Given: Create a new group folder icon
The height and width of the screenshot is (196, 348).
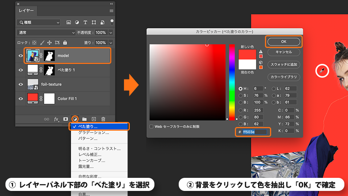Looking at the screenshot, I should click(x=84, y=119).
